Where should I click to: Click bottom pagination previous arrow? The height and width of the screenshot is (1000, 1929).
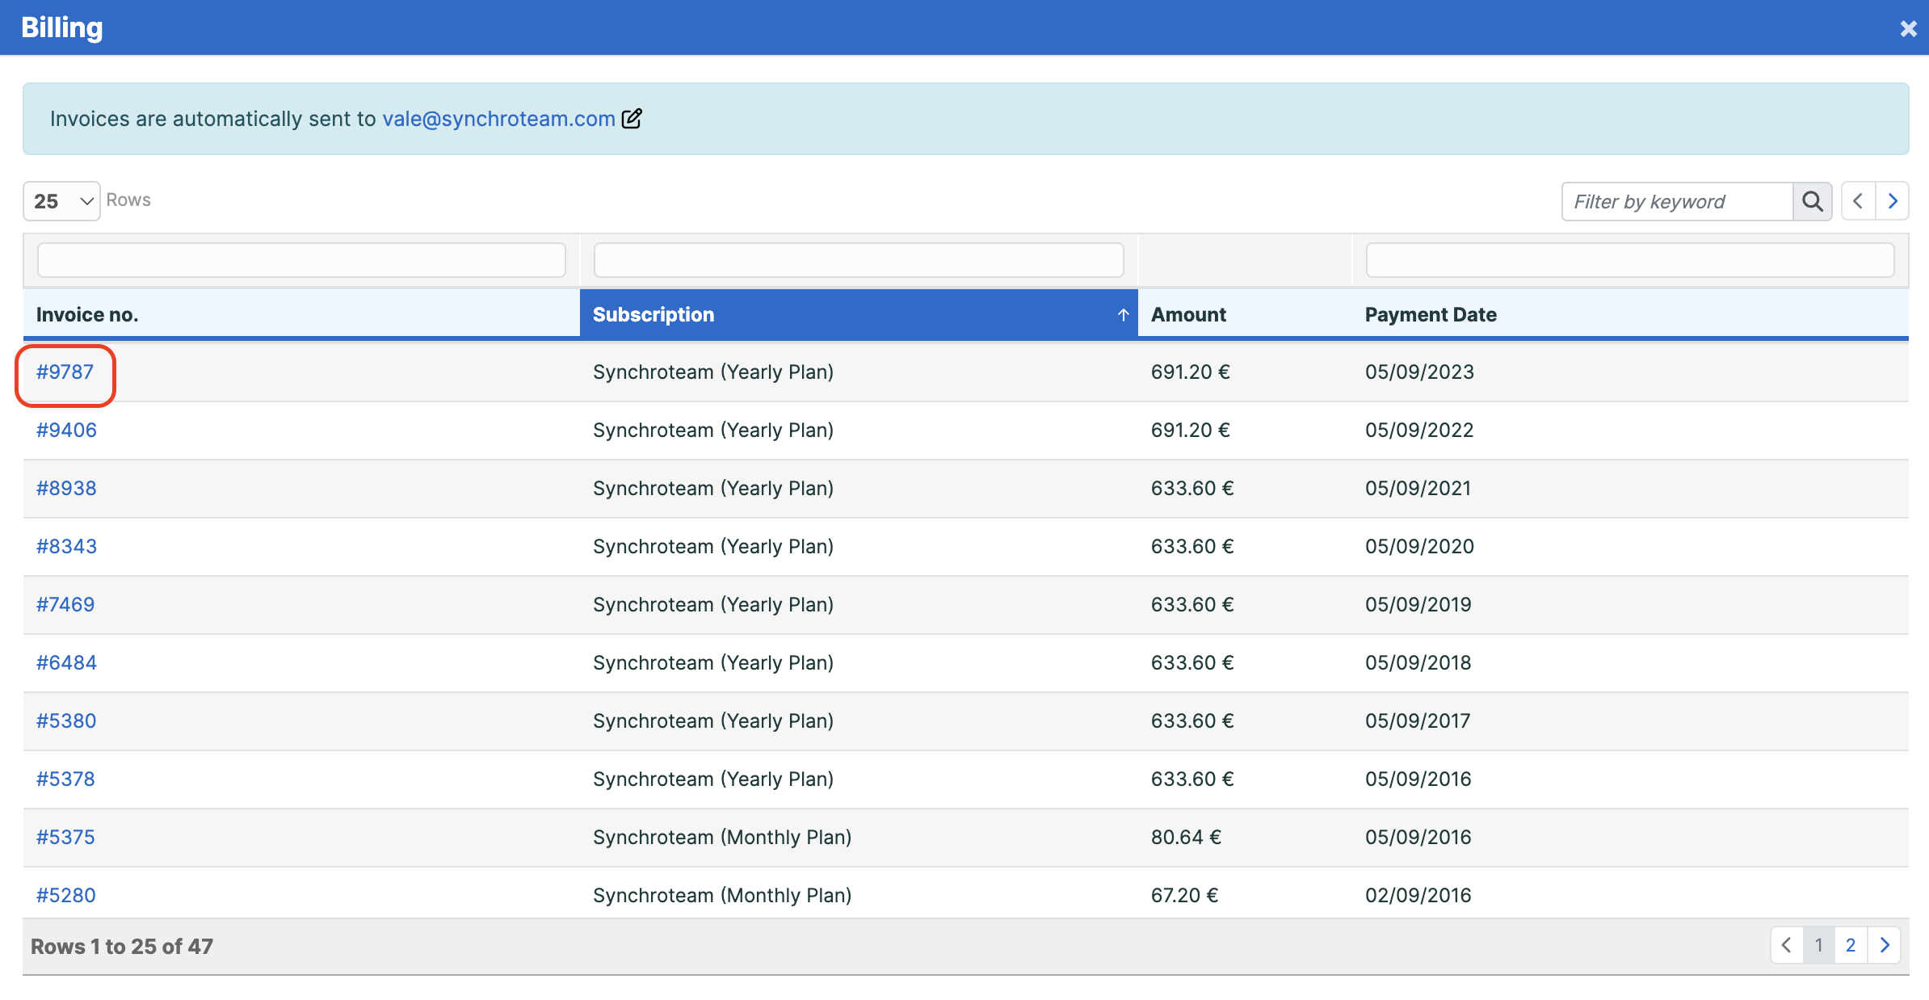point(1787,945)
